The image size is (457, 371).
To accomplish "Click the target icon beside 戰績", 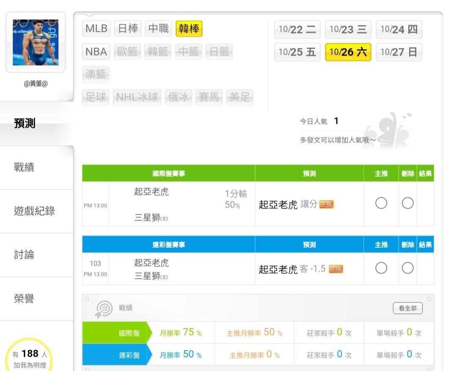I will [x=104, y=309].
